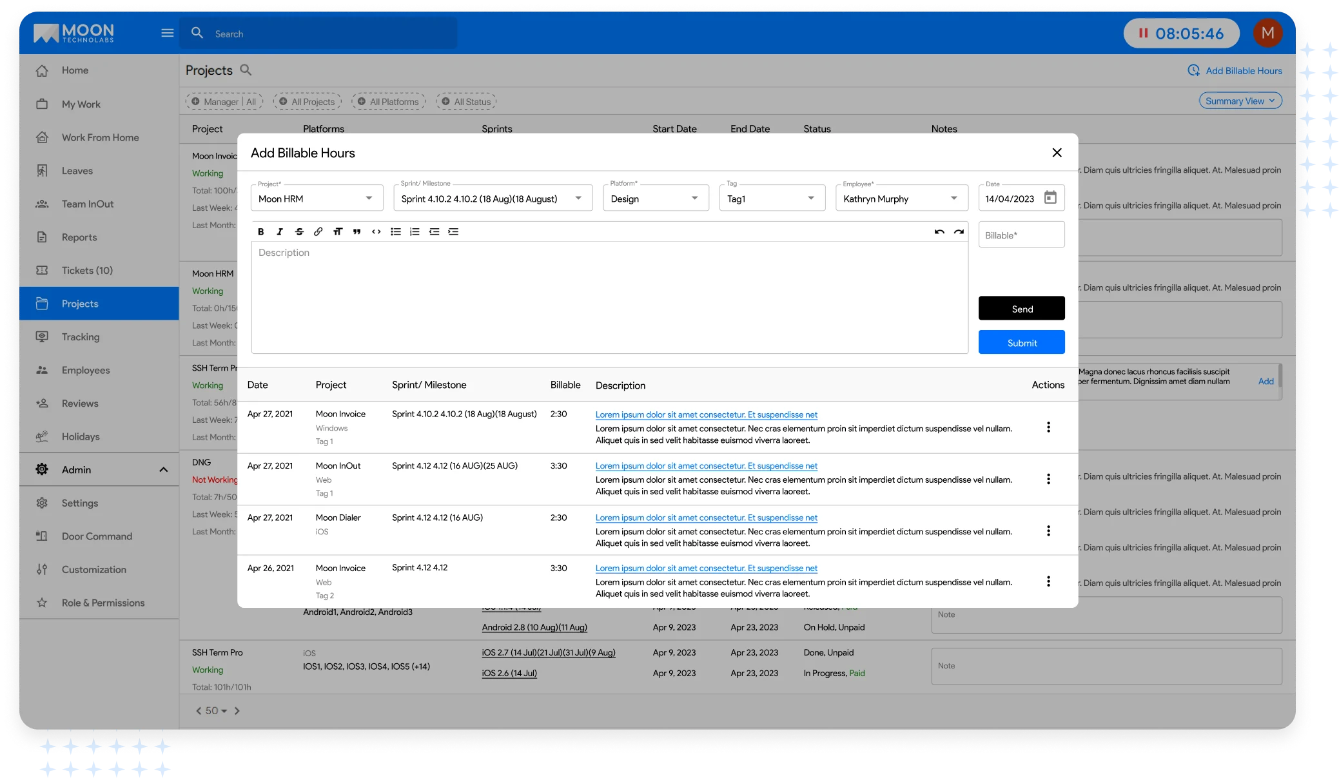Image resolution: width=1339 pixels, height=778 pixels.
Task: Go to previous page of projects
Action: pyautogui.click(x=199, y=711)
